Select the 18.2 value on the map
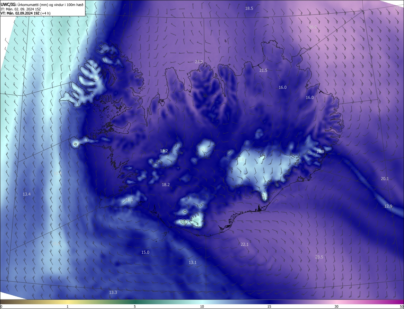The height and width of the screenshot is (309, 404). 166,185
